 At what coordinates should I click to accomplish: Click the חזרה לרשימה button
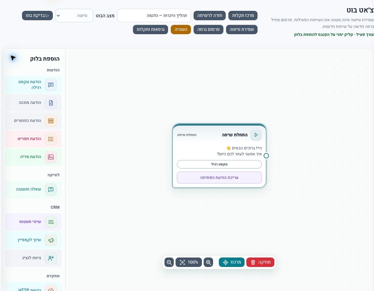(210, 16)
